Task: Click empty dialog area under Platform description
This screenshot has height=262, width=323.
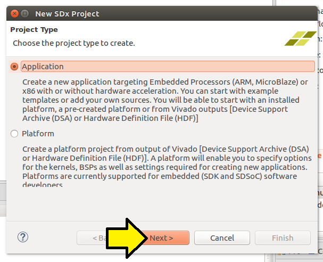Action: 162,204
